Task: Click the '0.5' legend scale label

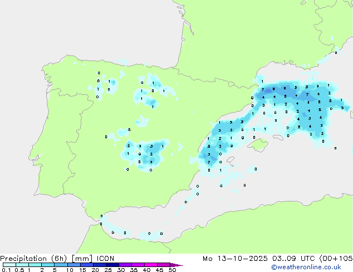Action: [x=19, y=270]
